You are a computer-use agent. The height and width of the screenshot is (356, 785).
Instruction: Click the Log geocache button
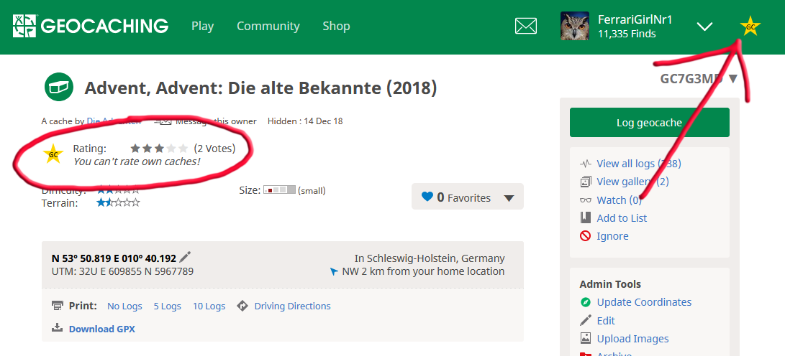click(x=649, y=122)
